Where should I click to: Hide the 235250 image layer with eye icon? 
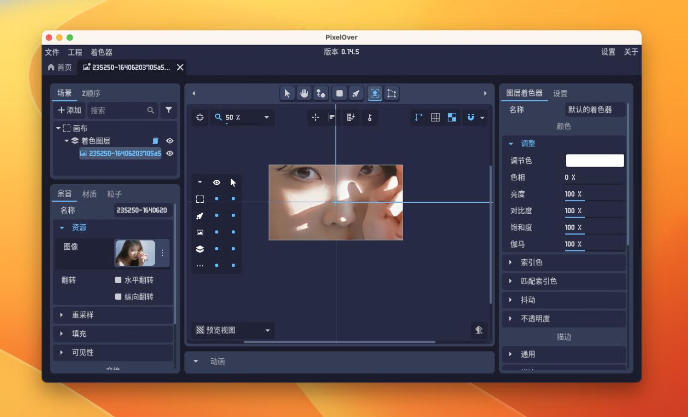click(x=170, y=153)
